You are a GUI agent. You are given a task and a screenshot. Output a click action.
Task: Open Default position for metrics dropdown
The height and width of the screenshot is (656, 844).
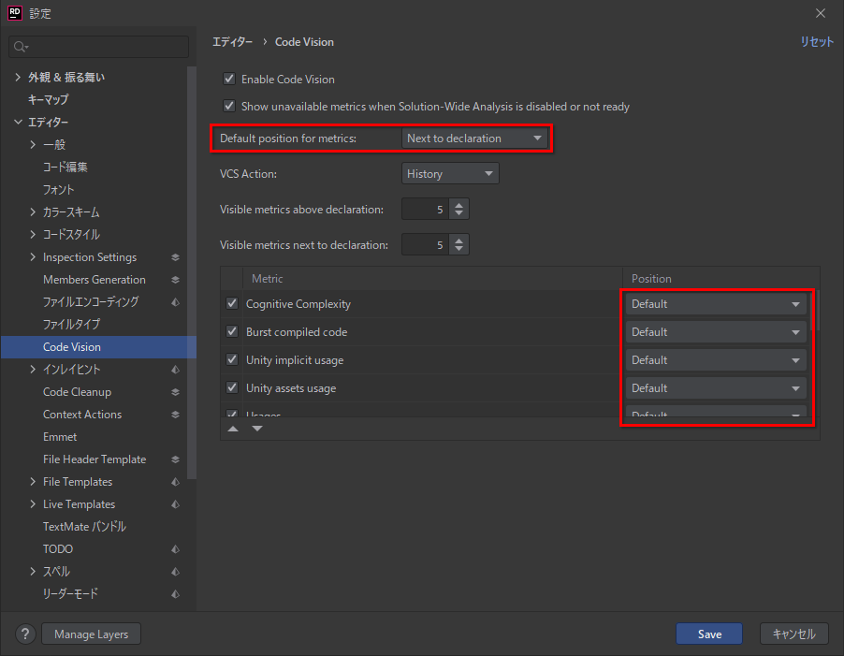[474, 138]
